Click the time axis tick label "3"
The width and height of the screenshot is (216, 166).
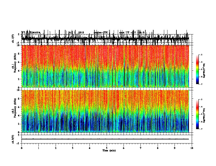(73, 148)
